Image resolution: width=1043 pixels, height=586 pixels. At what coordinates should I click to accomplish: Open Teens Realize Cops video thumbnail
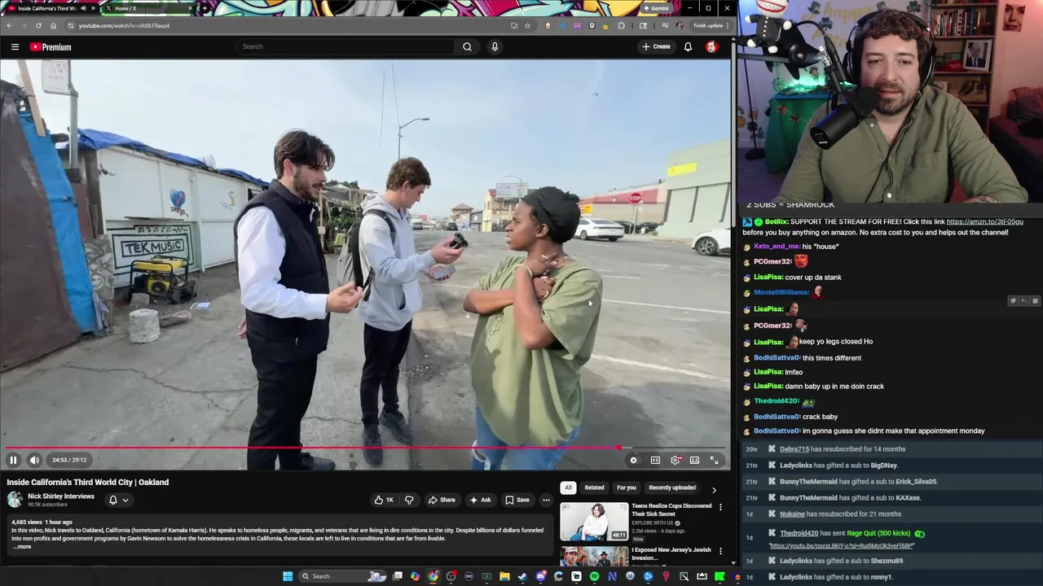(594, 522)
